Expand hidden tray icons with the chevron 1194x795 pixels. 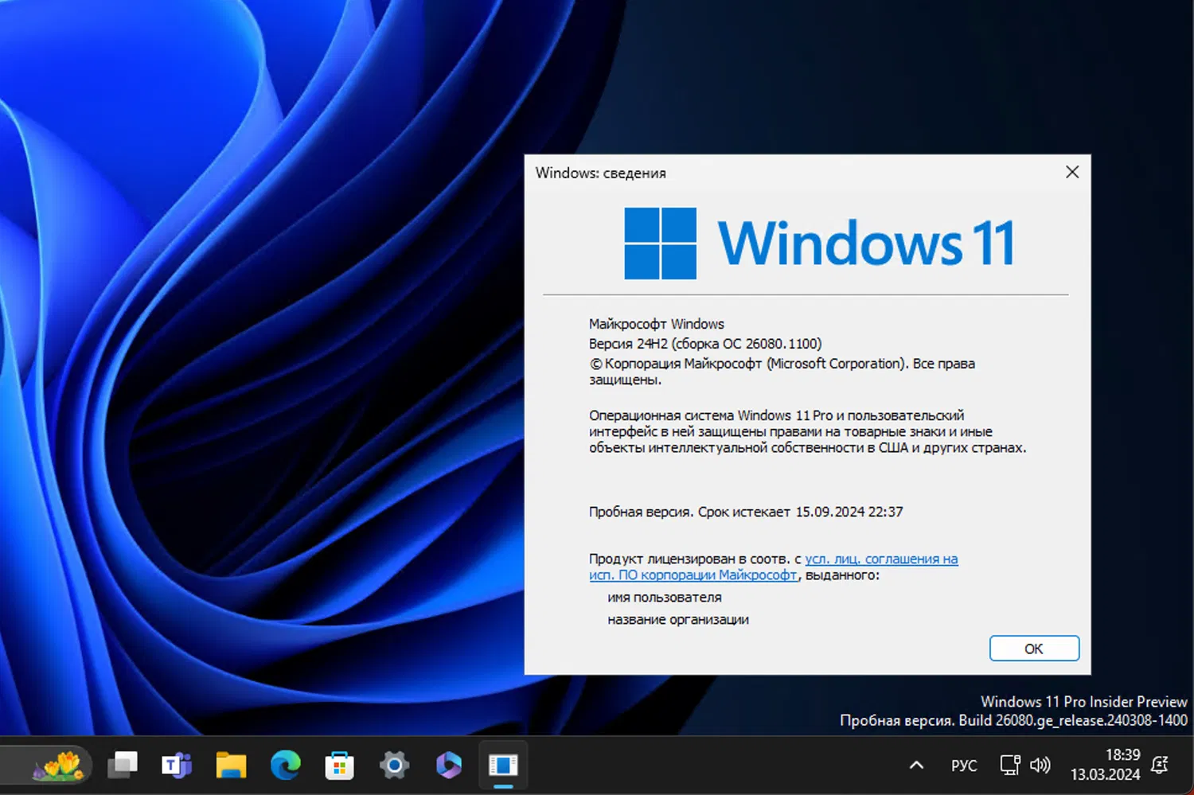point(916,765)
